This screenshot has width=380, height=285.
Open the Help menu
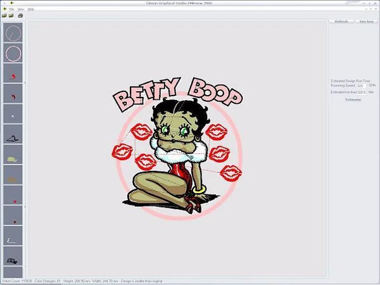(x=31, y=9)
